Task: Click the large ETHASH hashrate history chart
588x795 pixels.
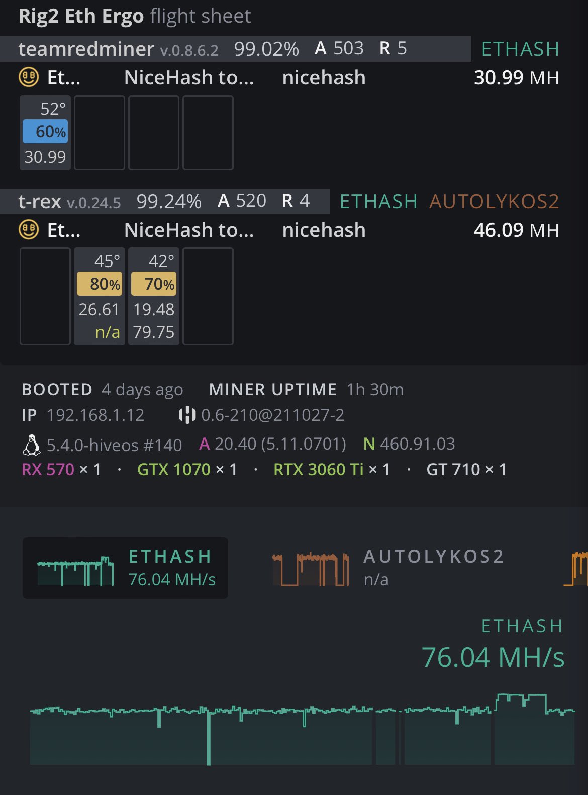Action: pos(302,729)
